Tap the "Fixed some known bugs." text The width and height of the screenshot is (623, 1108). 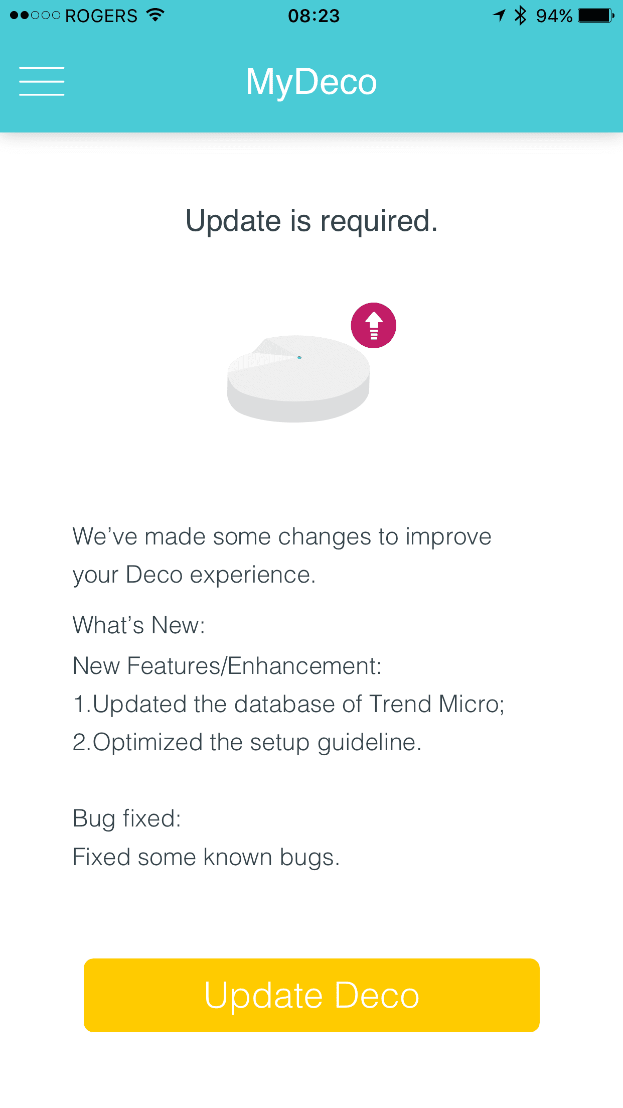[x=206, y=857]
